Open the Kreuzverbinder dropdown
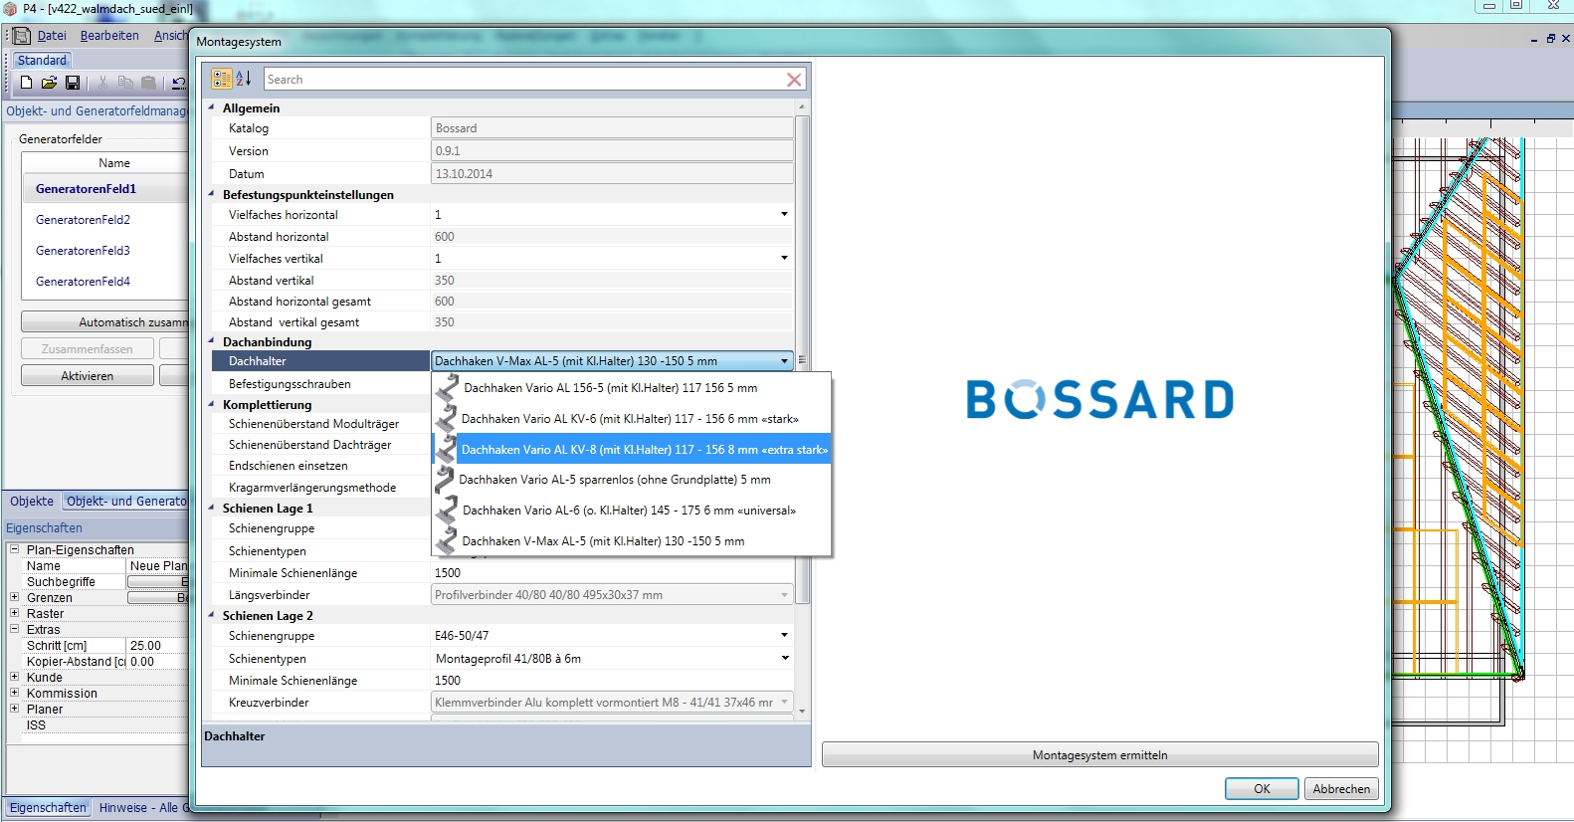 784,703
